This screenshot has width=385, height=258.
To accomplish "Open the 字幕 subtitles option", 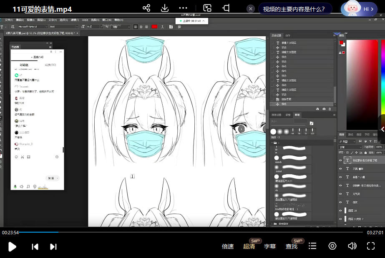I will (x=270, y=246).
